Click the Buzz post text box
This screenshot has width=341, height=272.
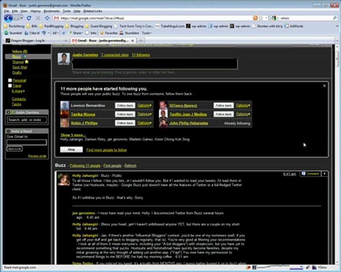pos(155,64)
